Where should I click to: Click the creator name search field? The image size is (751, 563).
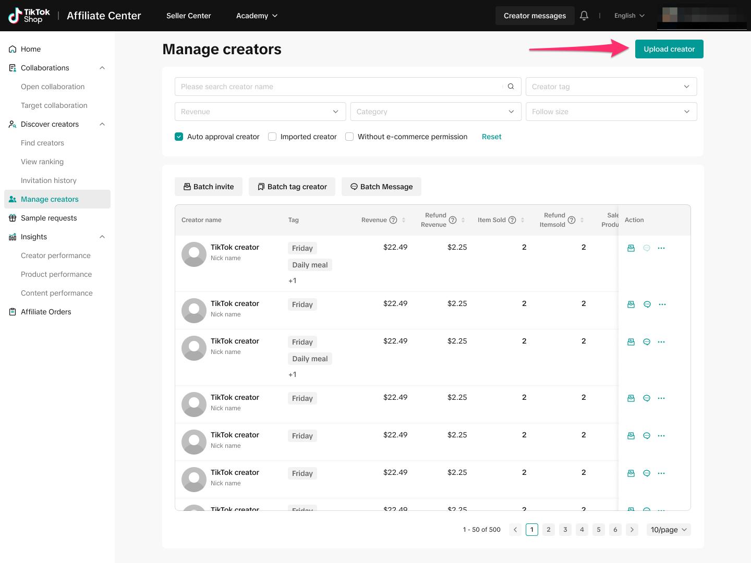(339, 87)
